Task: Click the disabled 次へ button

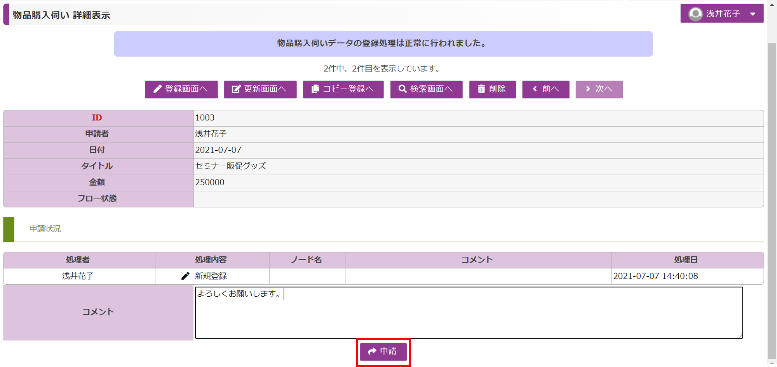Action: click(599, 89)
